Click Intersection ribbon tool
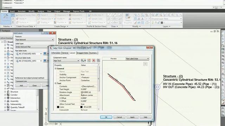 pyautogui.click(x=76, y=15)
